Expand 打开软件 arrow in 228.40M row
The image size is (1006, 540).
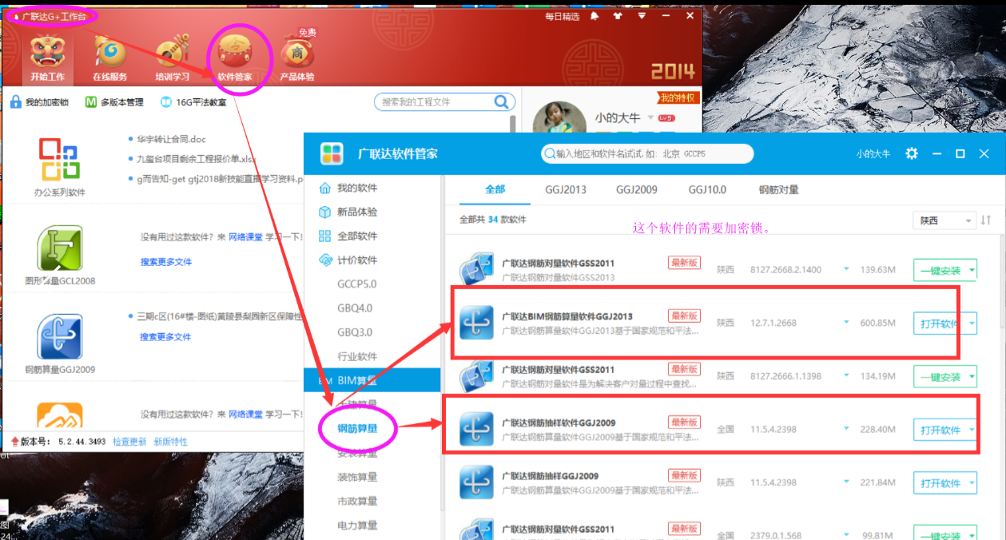[x=972, y=430]
